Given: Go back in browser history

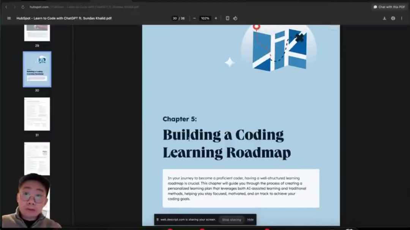Looking at the screenshot, I should (6, 7).
